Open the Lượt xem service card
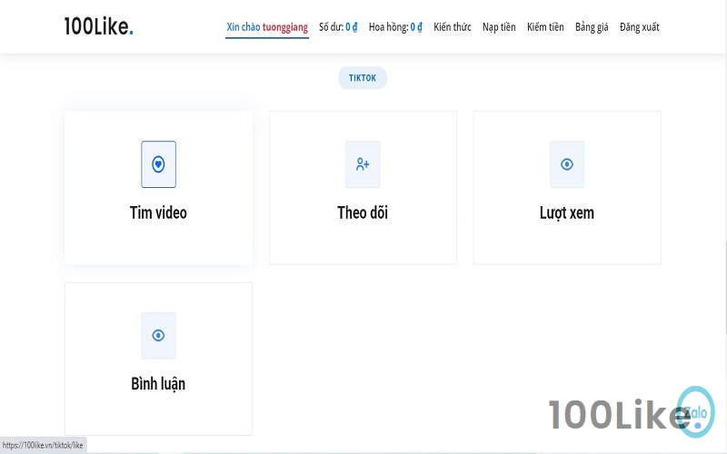Image resolution: width=727 pixels, height=454 pixels. (x=567, y=188)
